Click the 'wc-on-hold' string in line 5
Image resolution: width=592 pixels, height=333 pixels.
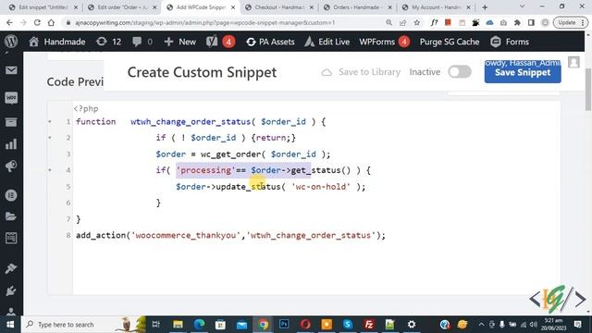point(321,187)
